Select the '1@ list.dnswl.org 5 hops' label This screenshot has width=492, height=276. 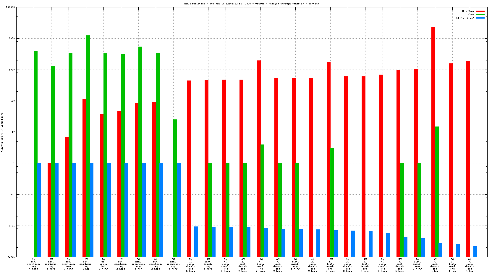(208, 264)
